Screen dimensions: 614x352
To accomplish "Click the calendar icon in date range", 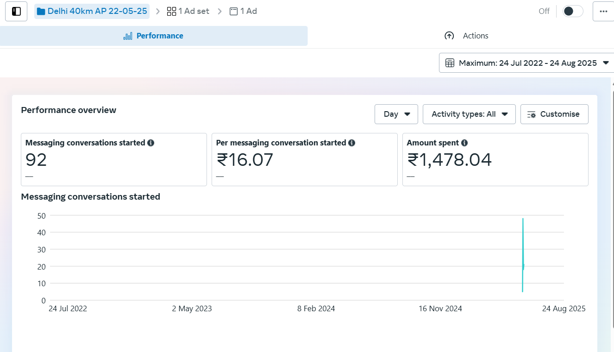I will tap(450, 63).
